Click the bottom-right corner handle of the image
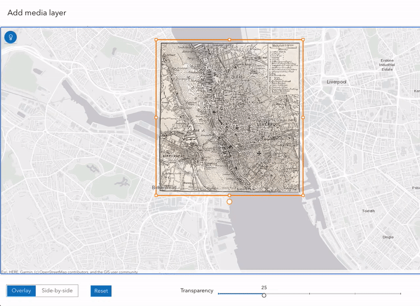The height and width of the screenshot is (306, 420). pyautogui.click(x=303, y=195)
